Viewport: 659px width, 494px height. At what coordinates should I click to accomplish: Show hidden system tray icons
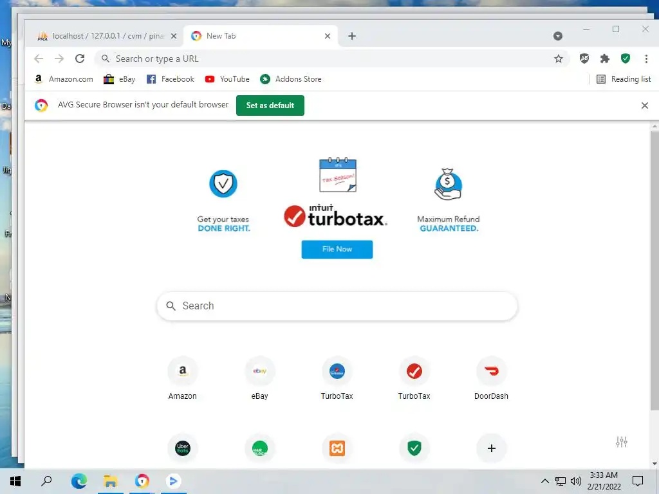(x=544, y=481)
